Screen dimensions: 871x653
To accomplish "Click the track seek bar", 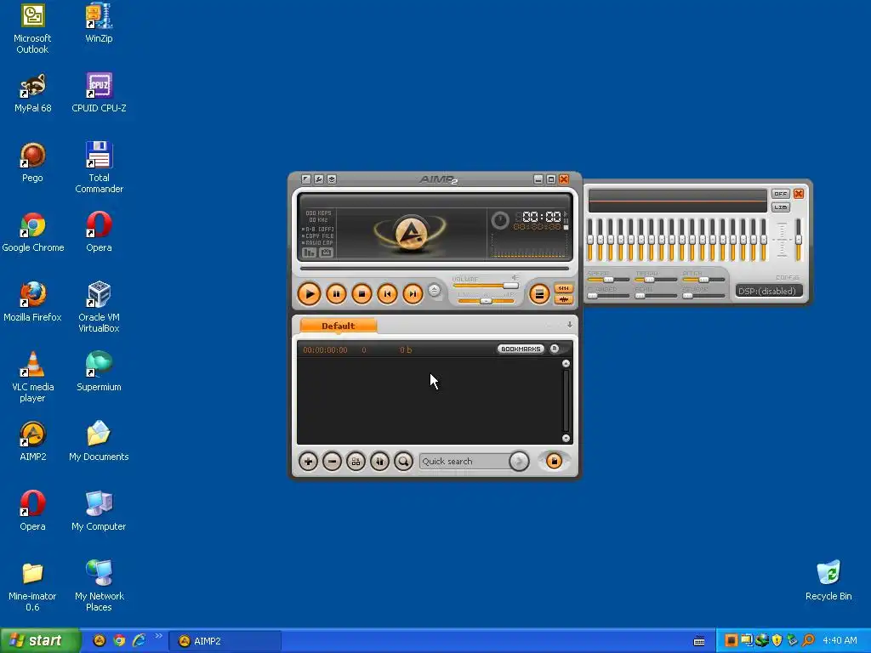I will point(435,268).
